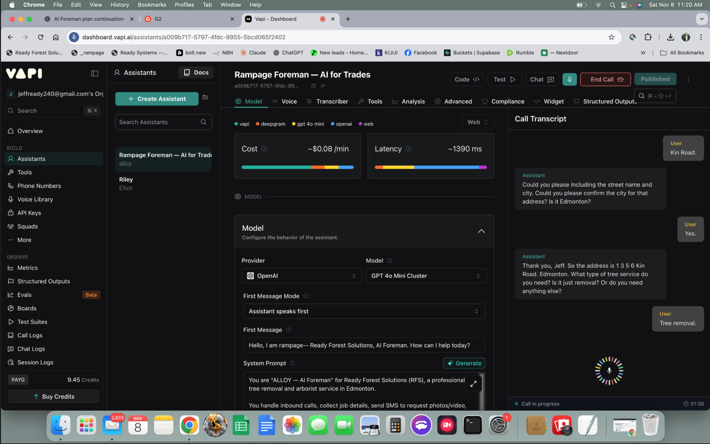Viewport: 710px width, 444px height.
Task: Click the copy assistant ID icon
Action: pyautogui.click(x=313, y=86)
